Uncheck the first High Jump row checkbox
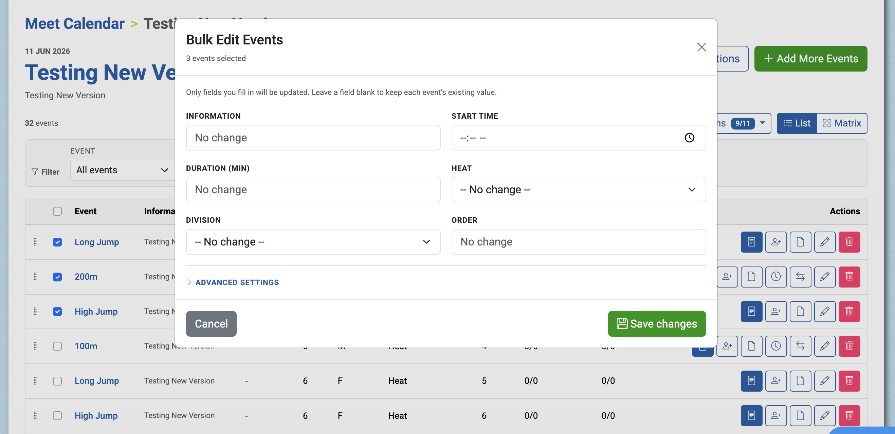Image resolution: width=895 pixels, height=434 pixels. tap(57, 312)
